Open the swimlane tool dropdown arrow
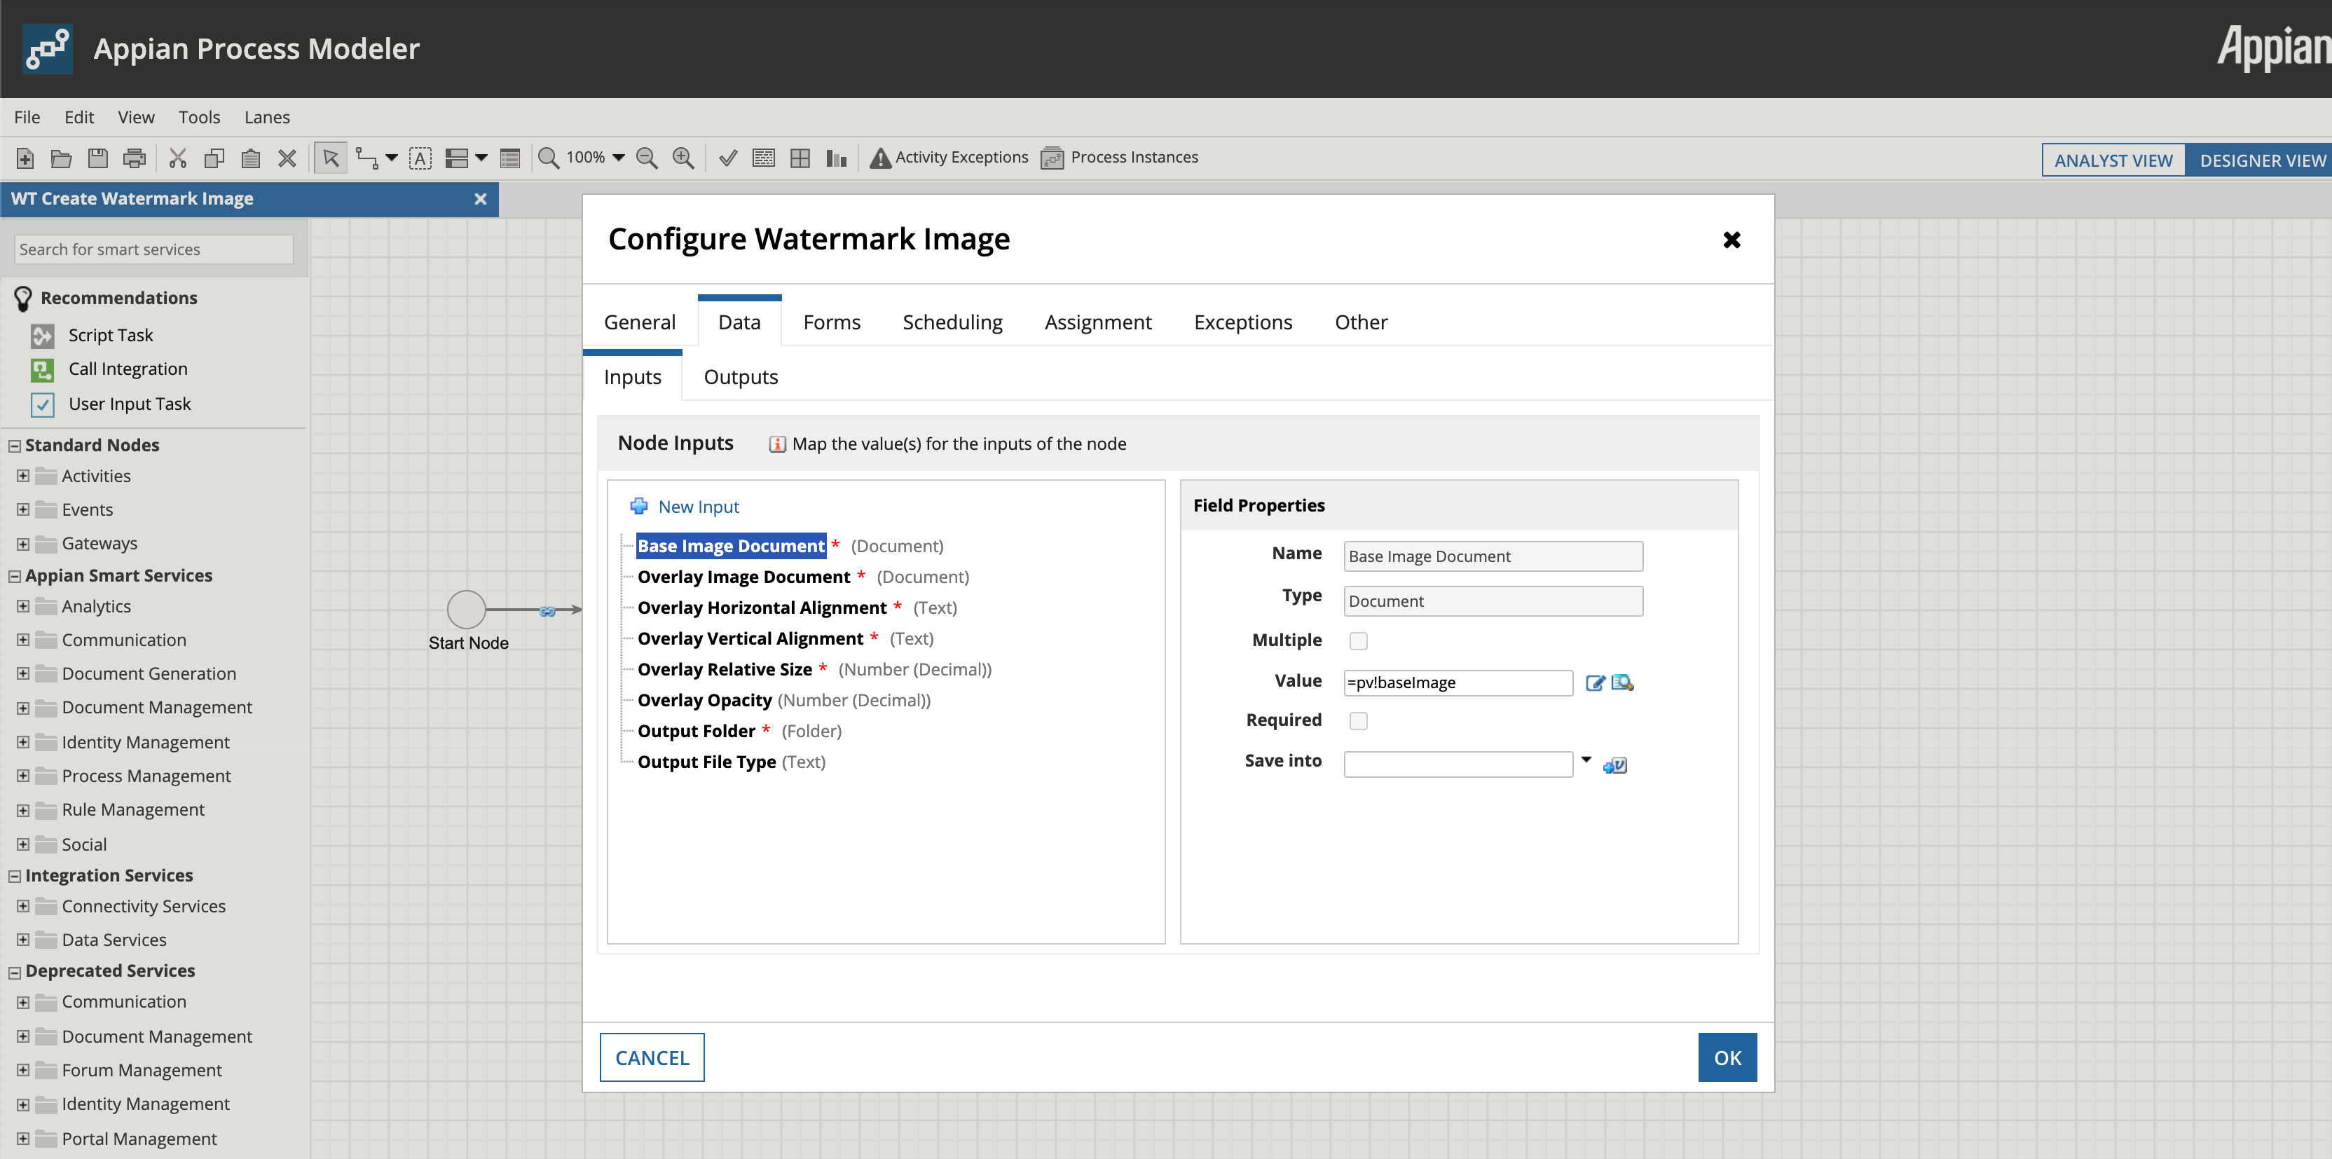2332x1159 pixels. tap(481, 158)
